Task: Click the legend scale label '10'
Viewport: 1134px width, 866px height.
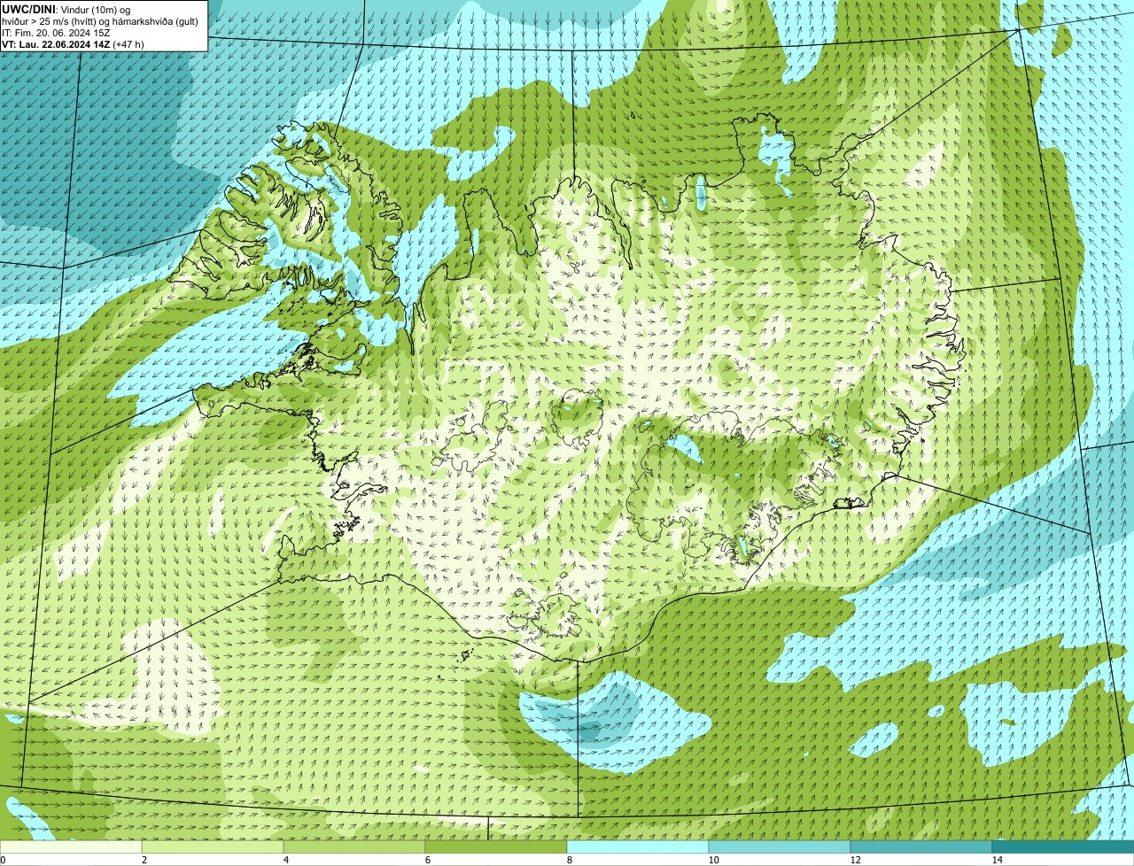Action: click(713, 860)
